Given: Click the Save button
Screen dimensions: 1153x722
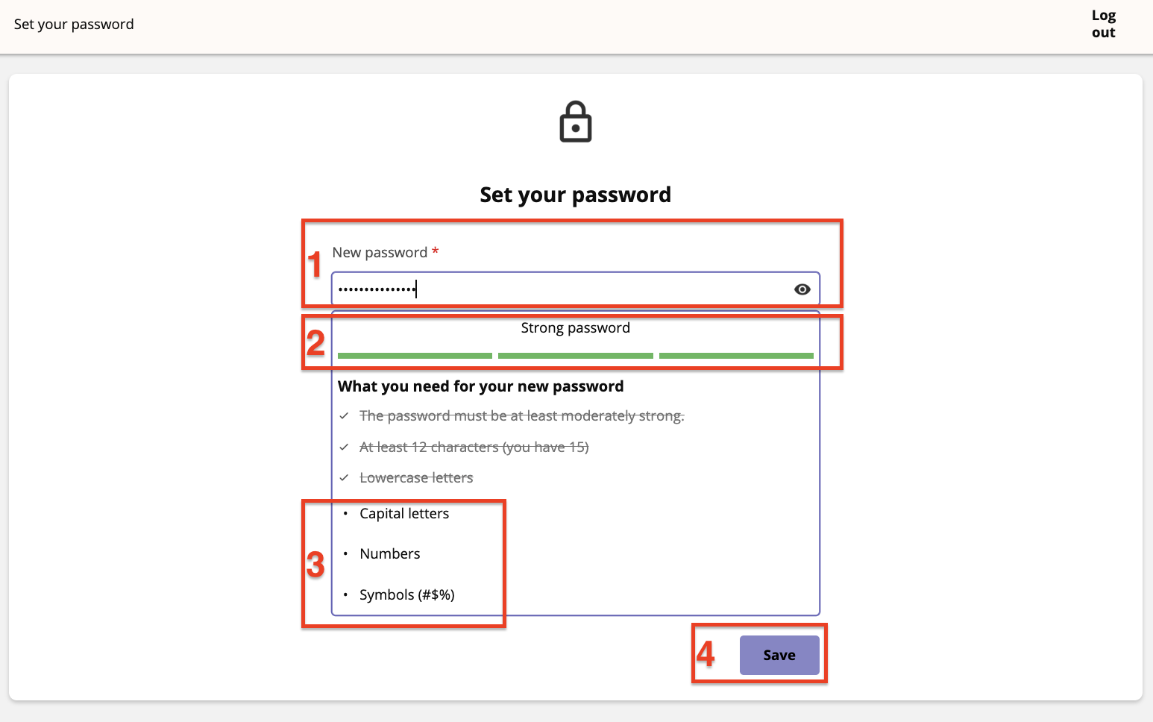Looking at the screenshot, I should pyautogui.click(x=779, y=655).
